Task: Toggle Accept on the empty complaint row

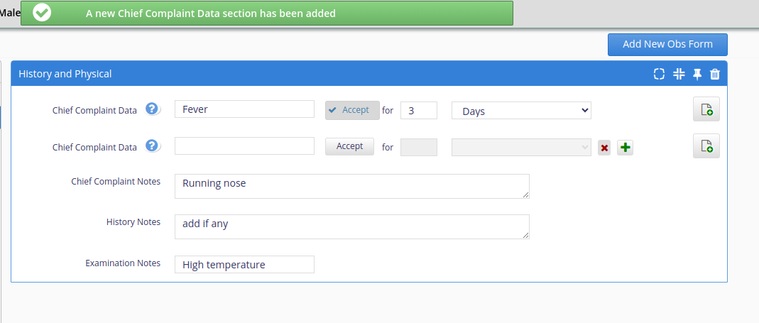Action: point(349,146)
